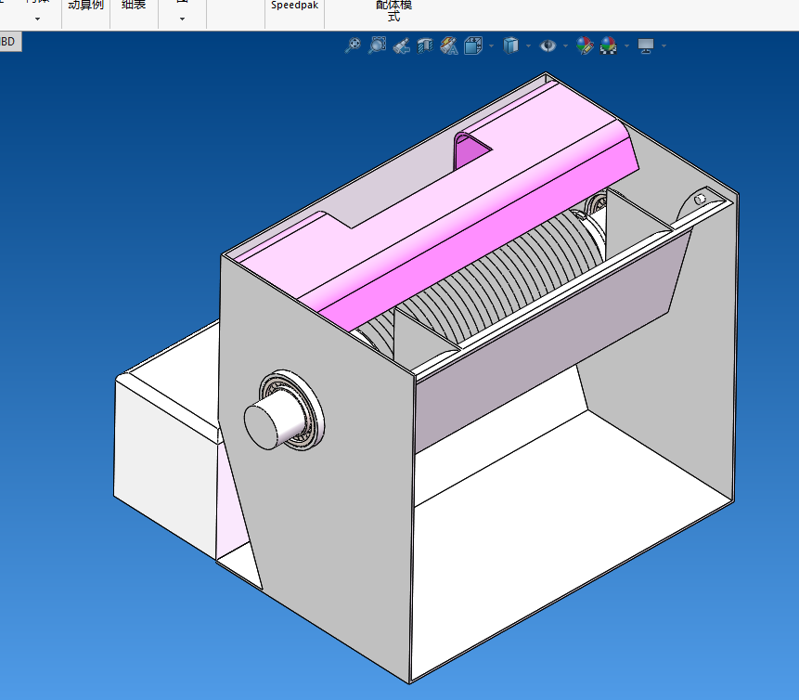Image resolution: width=799 pixels, height=700 pixels.
Task: Click the View Settings monitor icon
Action: tap(646, 45)
